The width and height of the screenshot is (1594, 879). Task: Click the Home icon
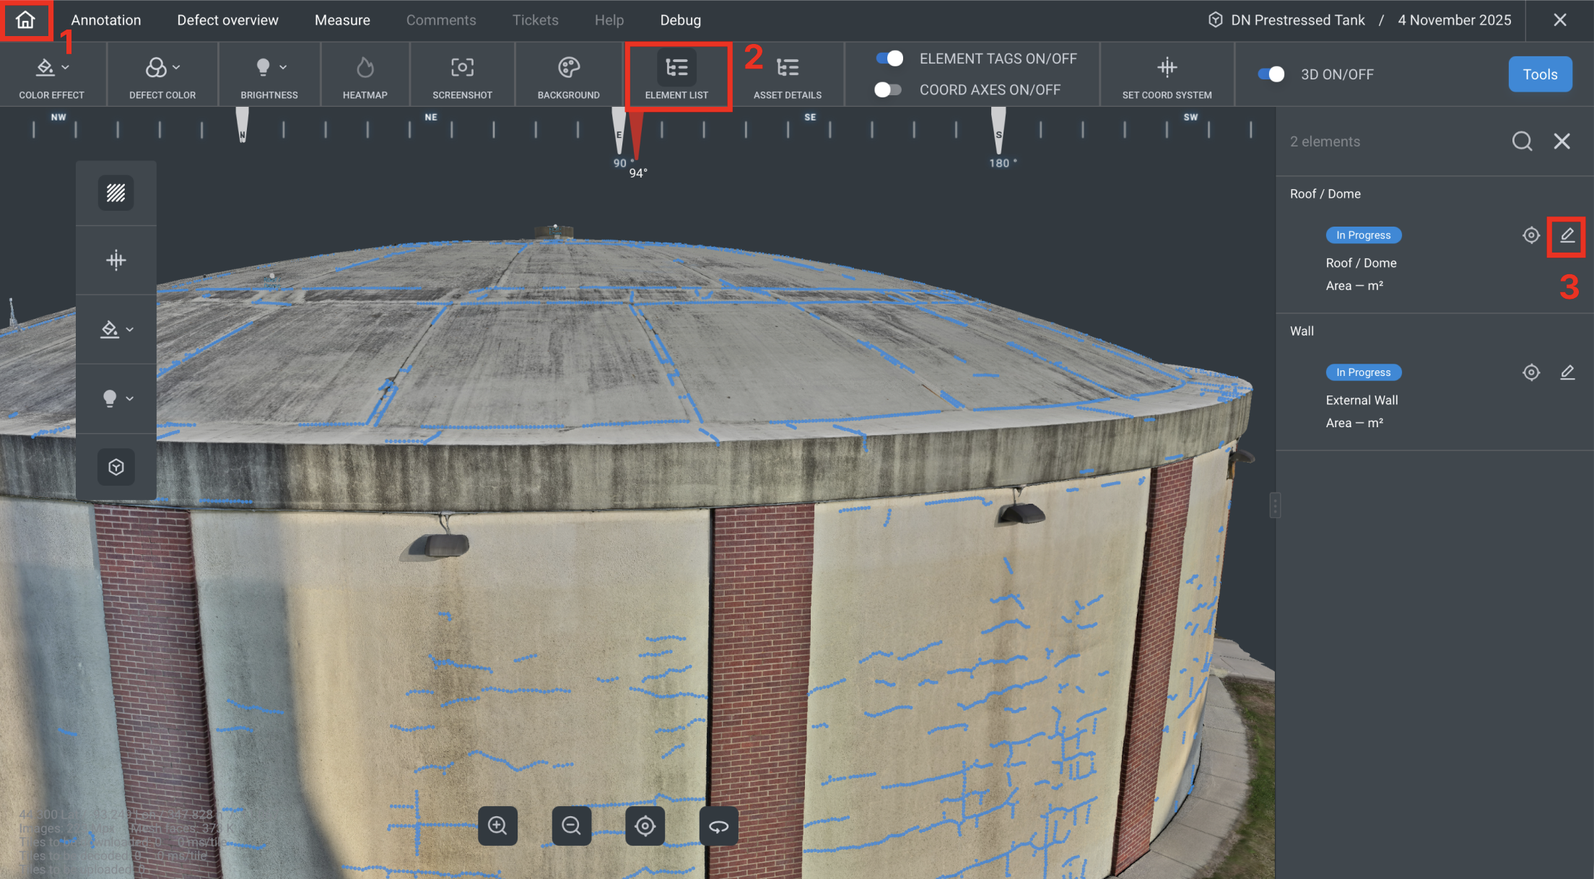pyautogui.click(x=25, y=20)
